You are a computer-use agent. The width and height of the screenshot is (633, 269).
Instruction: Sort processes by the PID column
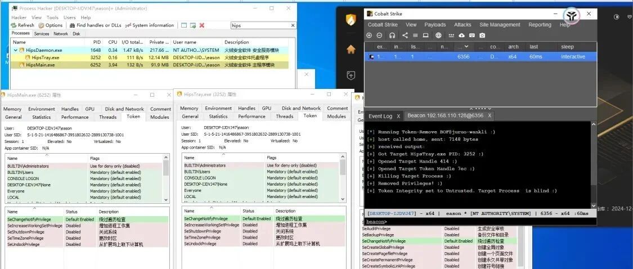[97, 42]
